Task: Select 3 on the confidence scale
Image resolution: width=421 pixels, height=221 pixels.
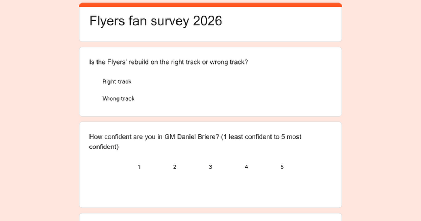Action: pyautogui.click(x=210, y=167)
